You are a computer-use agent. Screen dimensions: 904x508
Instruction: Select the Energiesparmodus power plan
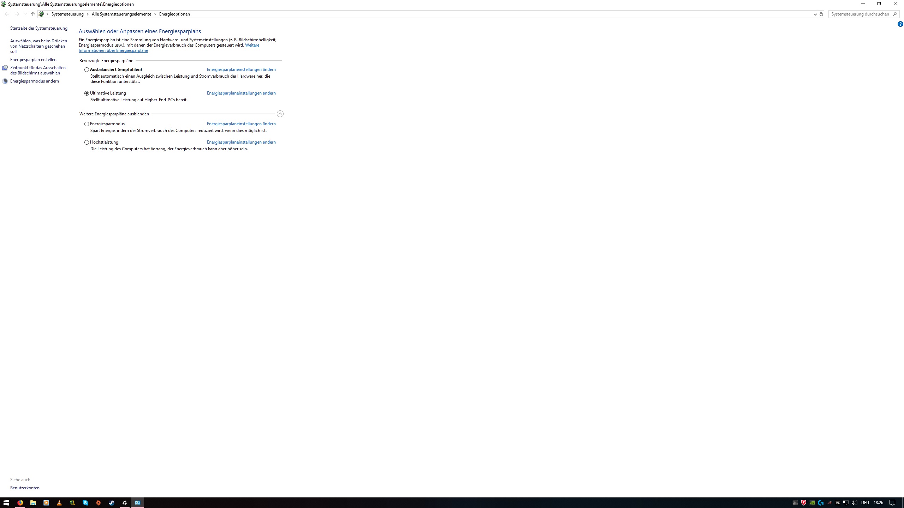pos(87,124)
